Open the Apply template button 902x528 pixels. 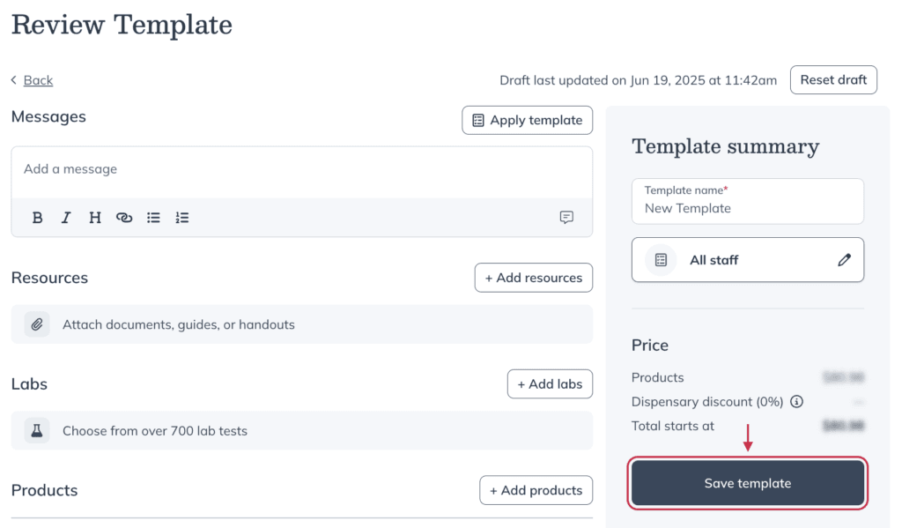coord(527,120)
